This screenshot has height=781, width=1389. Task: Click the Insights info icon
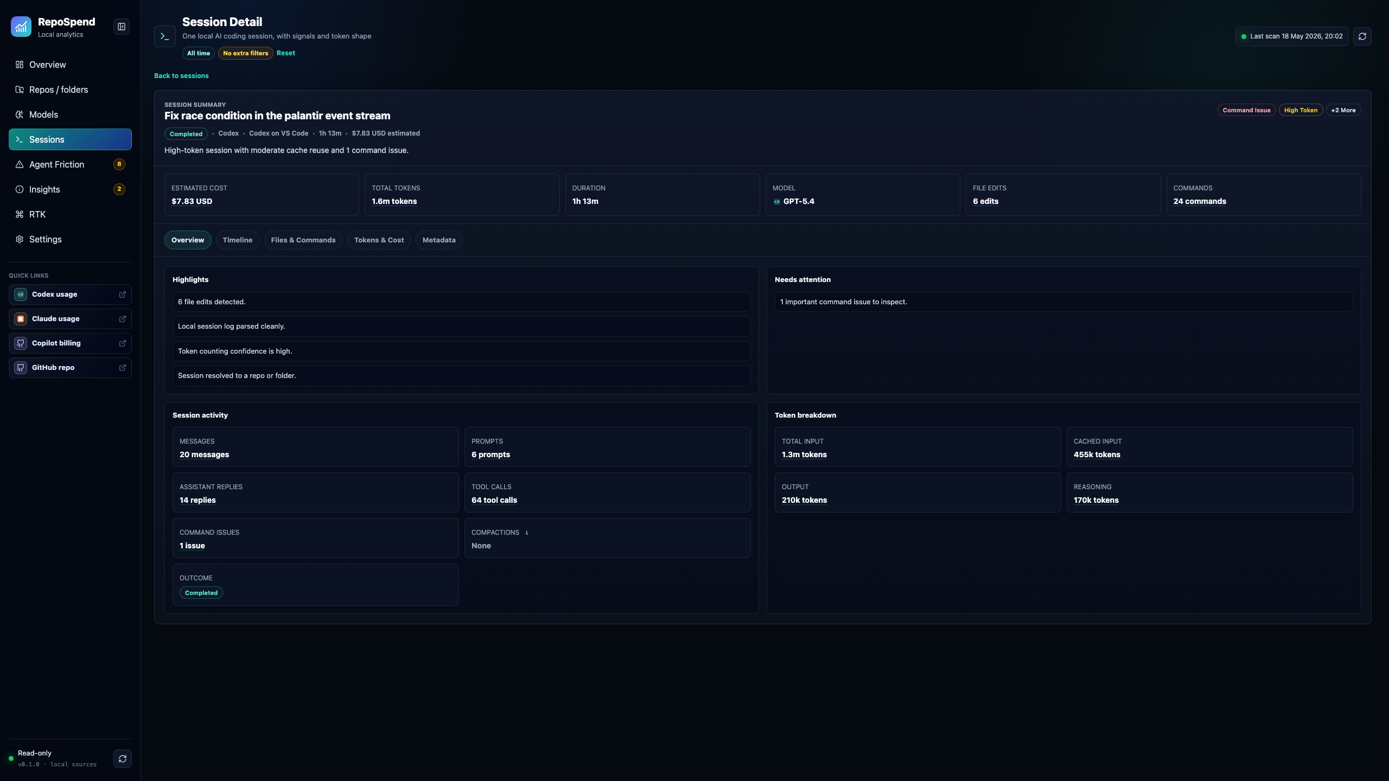pos(20,189)
